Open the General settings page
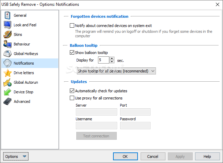223x163 pixels. 30,15
